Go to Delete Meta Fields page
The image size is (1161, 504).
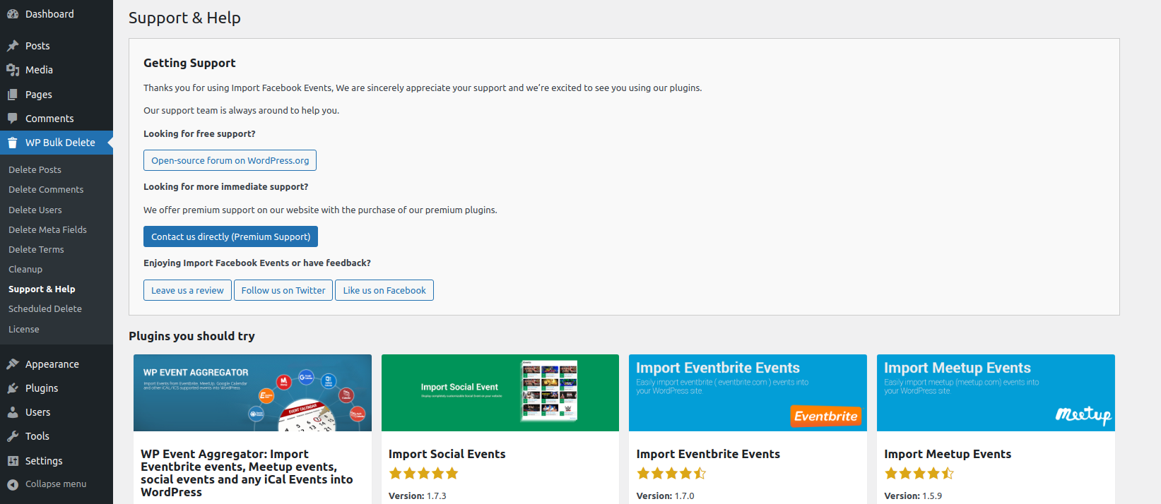[x=47, y=230]
